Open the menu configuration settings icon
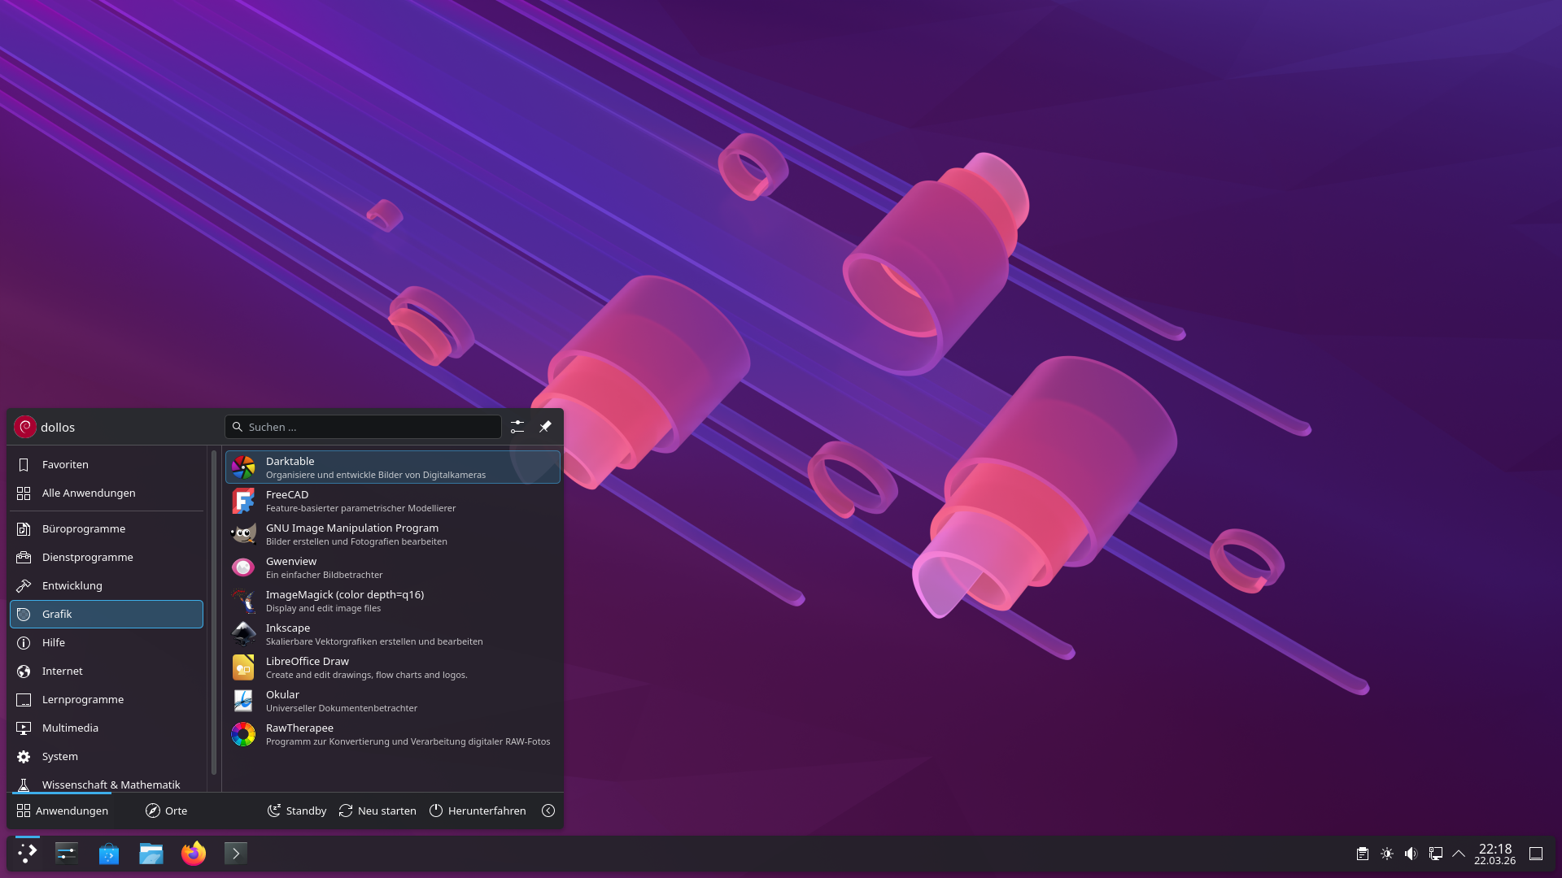This screenshot has width=1562, height=878. click(517, 427)
